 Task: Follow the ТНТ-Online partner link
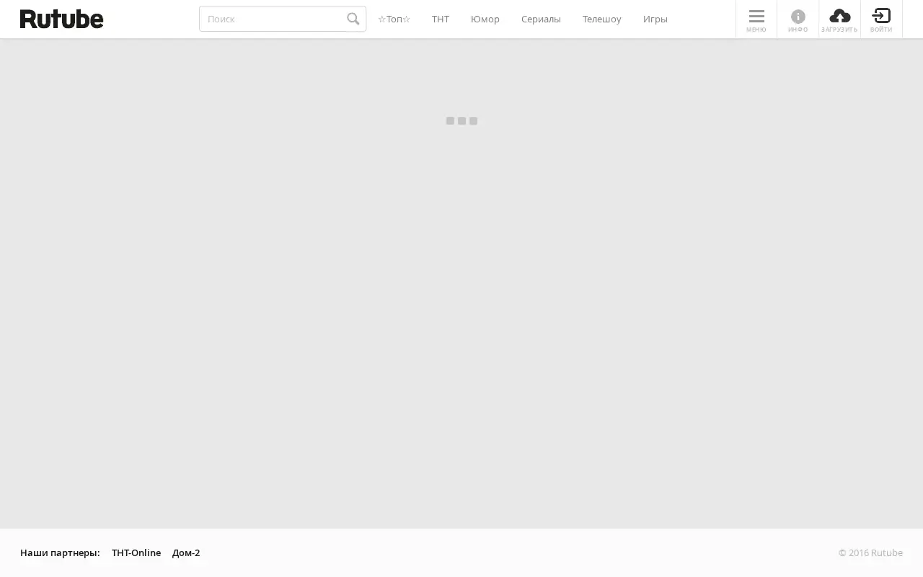point(136,552)
